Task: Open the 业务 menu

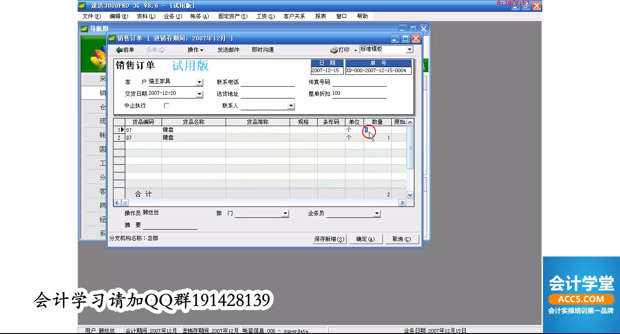Action: (172, 16)
